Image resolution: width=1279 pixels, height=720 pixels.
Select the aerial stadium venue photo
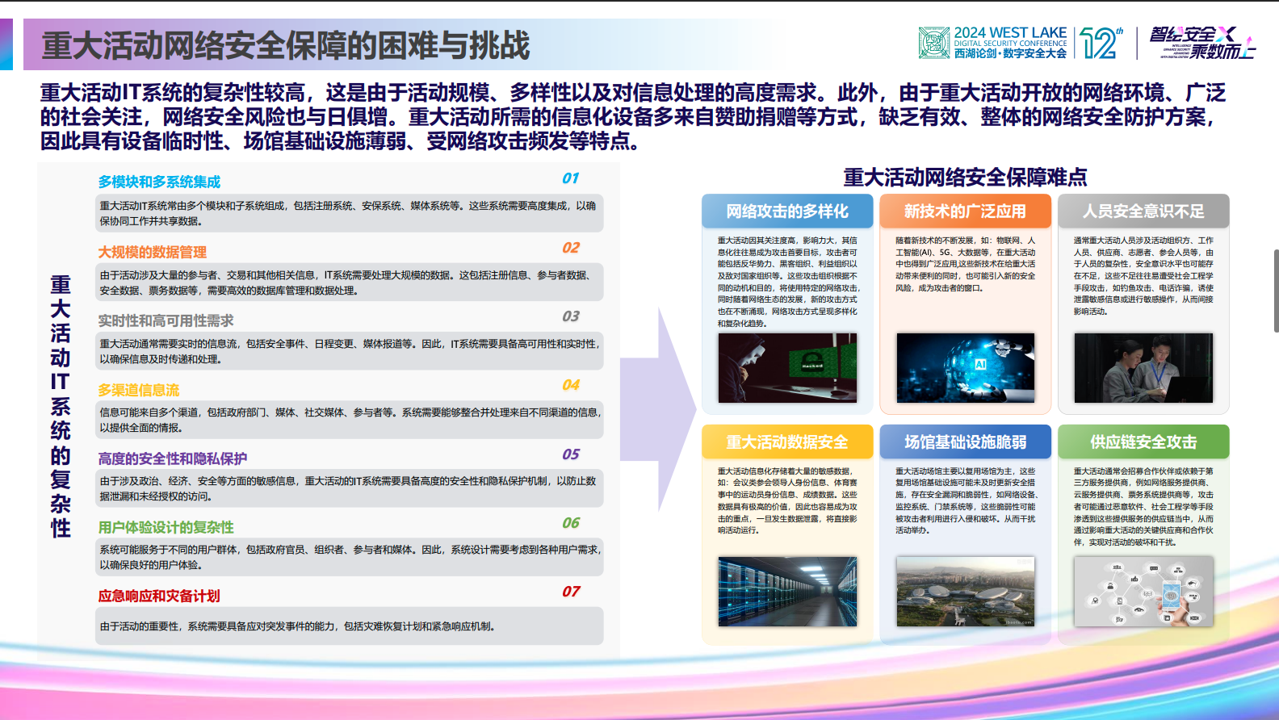coord(965,591)
